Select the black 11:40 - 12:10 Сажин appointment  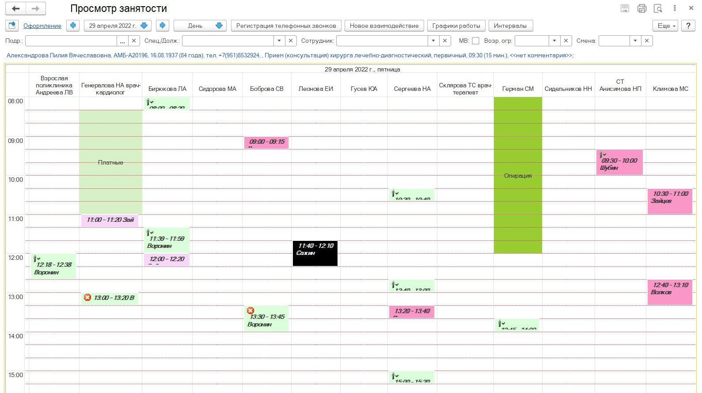tap(315, 253)
